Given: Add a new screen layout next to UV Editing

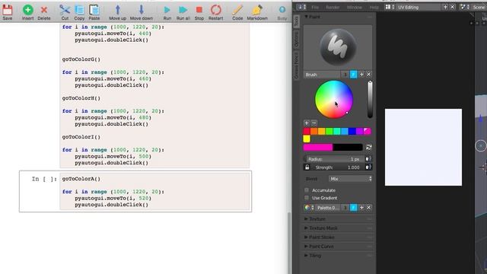Looking at the screenshot, I should pyautogui.click(x=445, y=7).
